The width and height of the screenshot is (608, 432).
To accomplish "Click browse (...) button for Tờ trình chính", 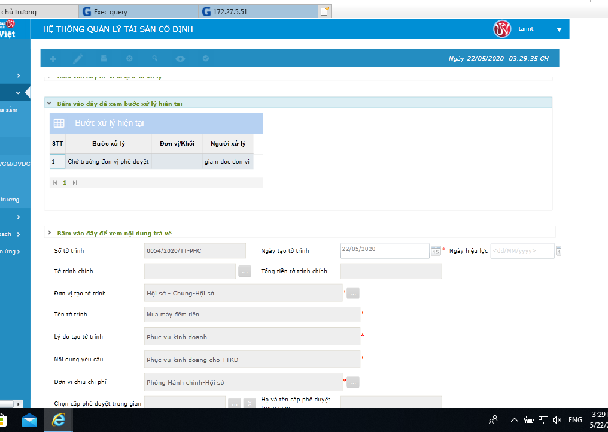I will tap(245, 271).
